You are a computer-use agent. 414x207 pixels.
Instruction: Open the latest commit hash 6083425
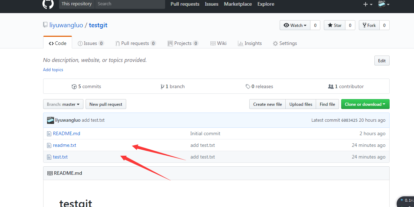click(x=349, y=120)
